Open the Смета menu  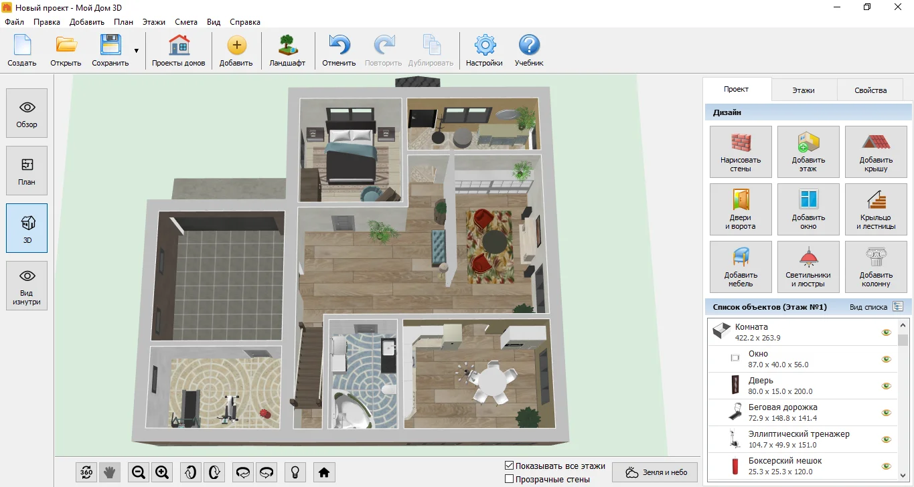[186, 22]
